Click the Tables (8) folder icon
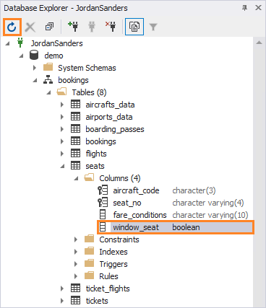This screenshot has height=308, width=266. coord(61,92)
